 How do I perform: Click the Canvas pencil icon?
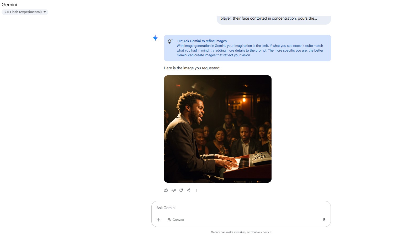pos(169,220)
